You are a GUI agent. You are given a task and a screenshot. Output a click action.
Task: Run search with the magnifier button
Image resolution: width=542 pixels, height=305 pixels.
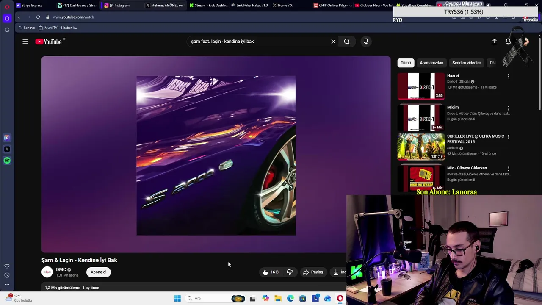pyautogui.click(x=347, y=42)
